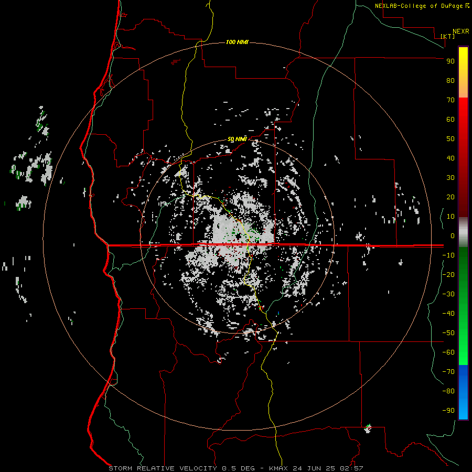Click the 100 NMI range ring label
This screenshot has height=472, width=472.
pos(237,42)
